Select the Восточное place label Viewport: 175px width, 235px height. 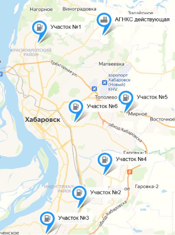[162, 119]
